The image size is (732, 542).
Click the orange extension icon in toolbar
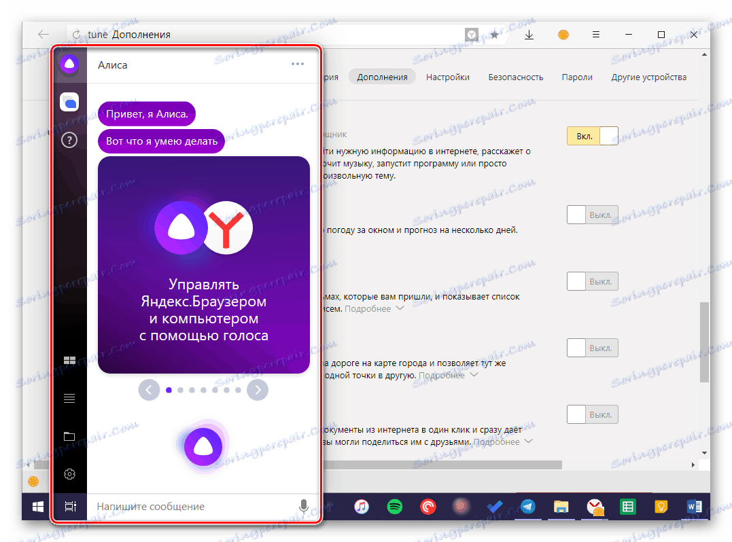563,35
